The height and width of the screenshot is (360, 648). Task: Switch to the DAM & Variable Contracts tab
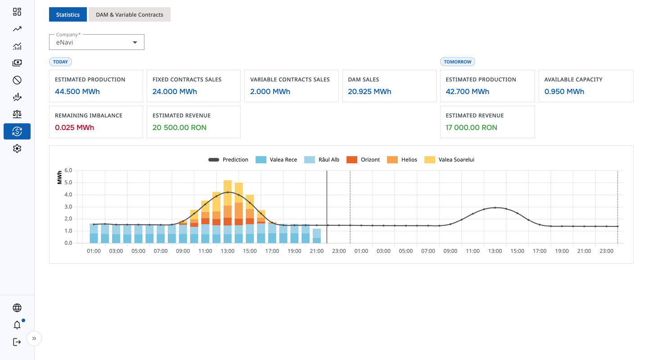tap(130, 14)
